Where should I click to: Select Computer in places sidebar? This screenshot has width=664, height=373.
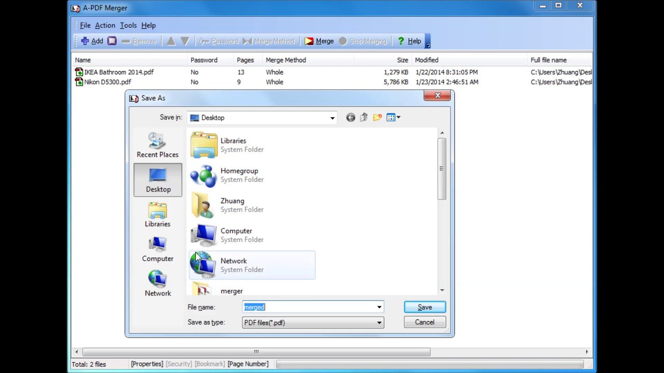tap(158, 249)
